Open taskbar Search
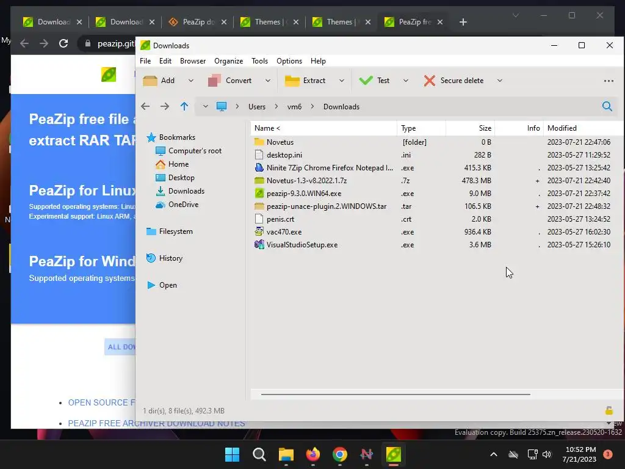The image size is (625, 469). [x=259, y=454]
